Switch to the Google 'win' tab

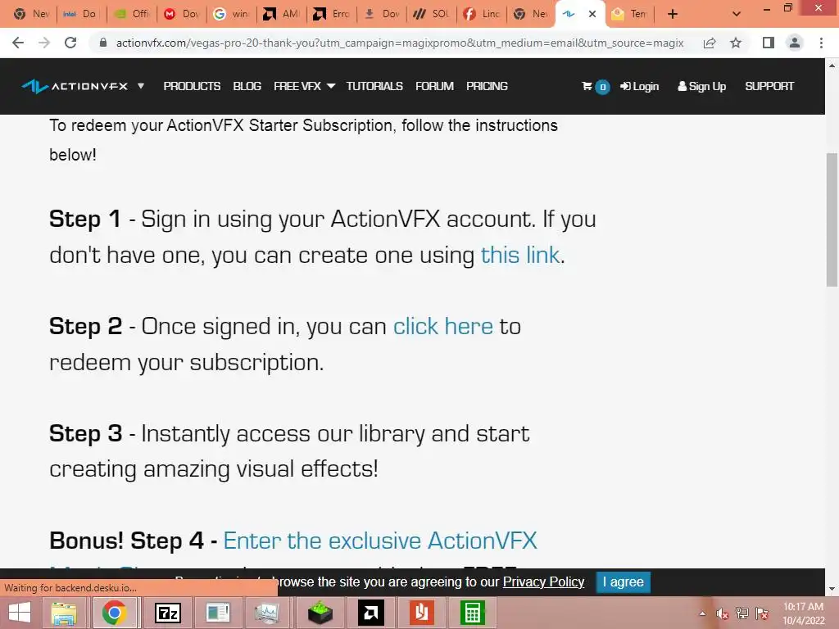(x=232, y=14)
